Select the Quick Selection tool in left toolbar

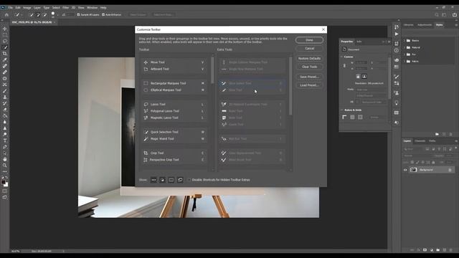[5, 47]
